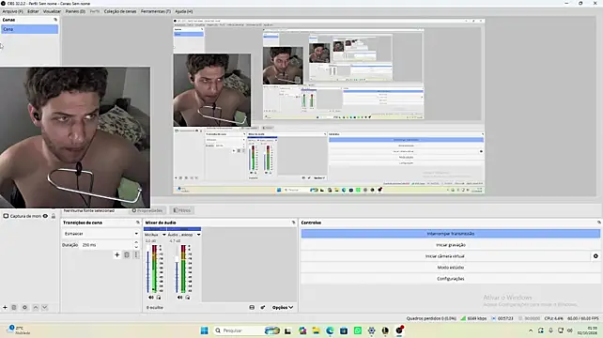Image resolution: width=603 pixels, height=338 pixels.
Task: Monitor second mixer channel with headphone icon
Action: 188,298
